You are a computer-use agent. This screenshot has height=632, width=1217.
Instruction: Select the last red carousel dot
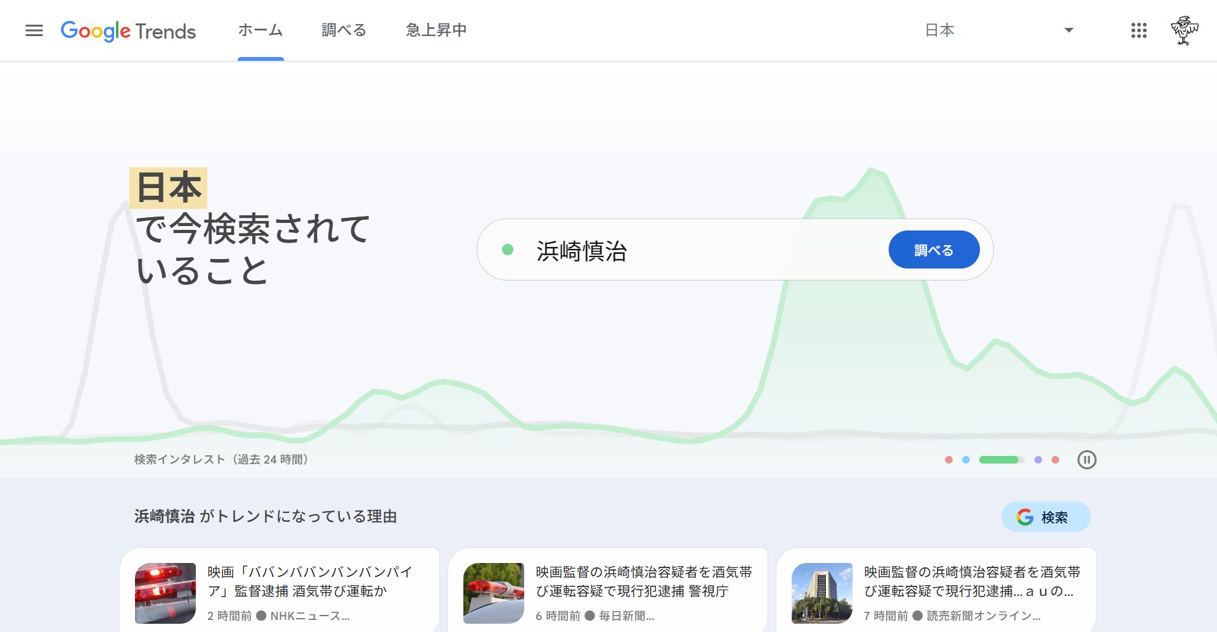1055,460
